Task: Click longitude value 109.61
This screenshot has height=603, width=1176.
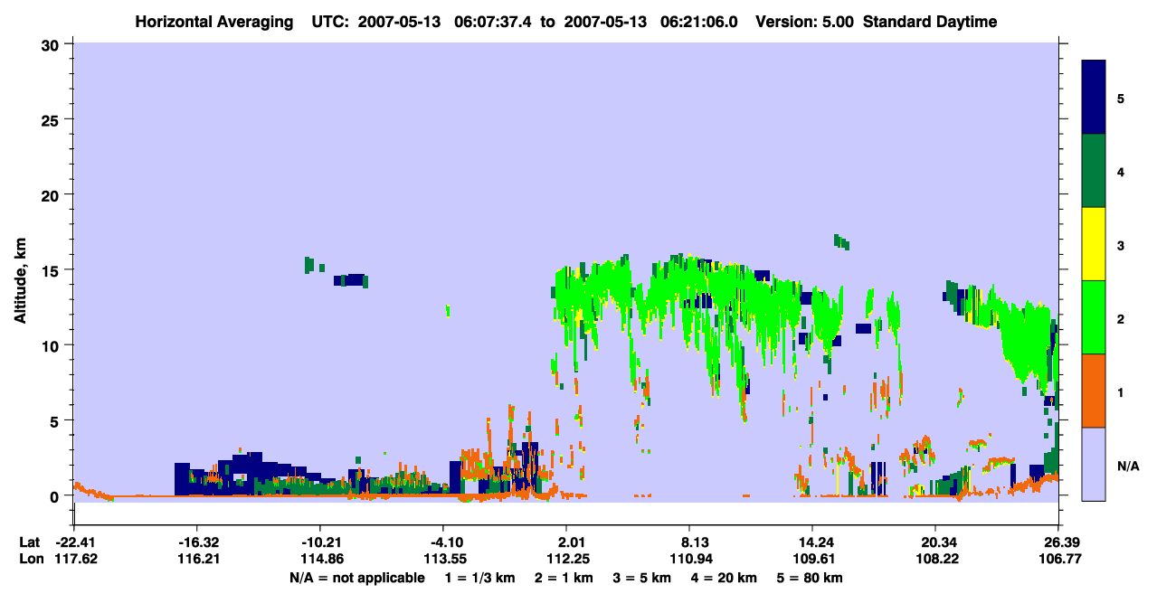Action: (812, 559)
